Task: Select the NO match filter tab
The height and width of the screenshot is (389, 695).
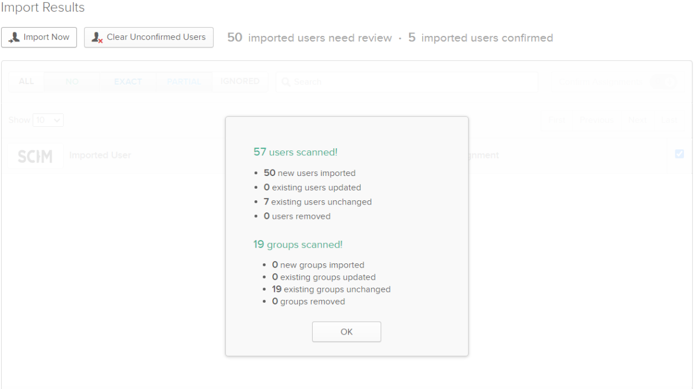Action: click(x=72, y=82)
